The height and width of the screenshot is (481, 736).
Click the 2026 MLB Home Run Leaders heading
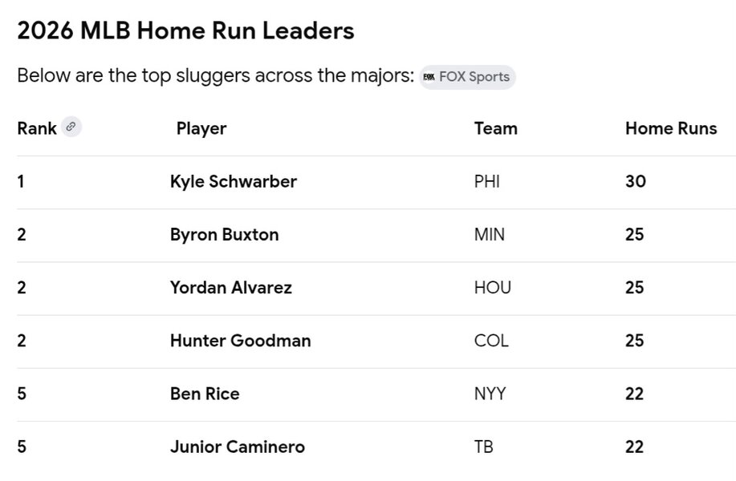186,31
